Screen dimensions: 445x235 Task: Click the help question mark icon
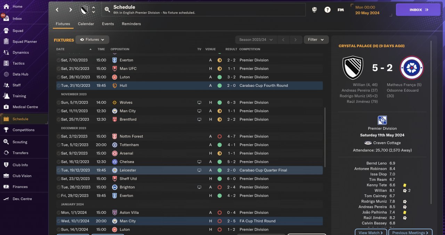tap(327, 10)
